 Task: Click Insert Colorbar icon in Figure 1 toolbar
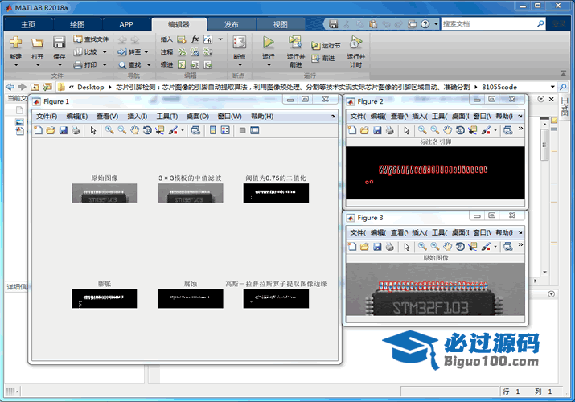coord(212,130)
